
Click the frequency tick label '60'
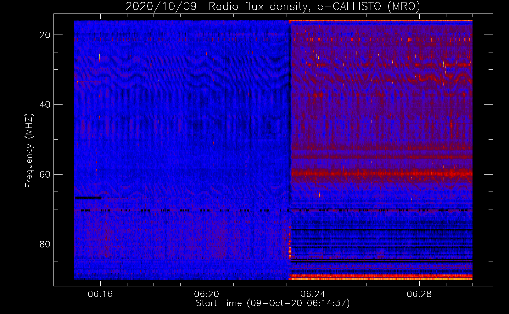(45, 175)
